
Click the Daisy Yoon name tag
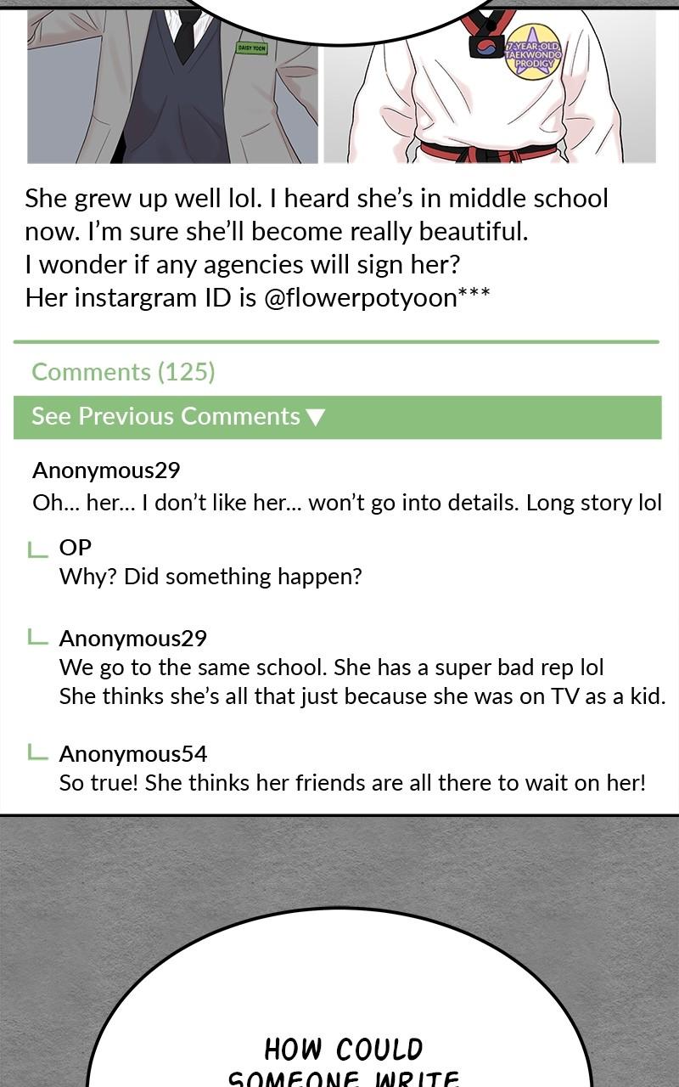(251, 48)
